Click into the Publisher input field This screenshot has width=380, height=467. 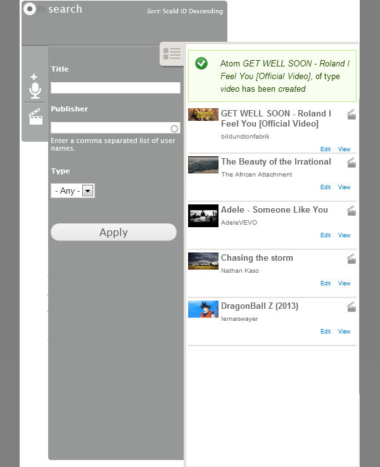pos(111,128)
